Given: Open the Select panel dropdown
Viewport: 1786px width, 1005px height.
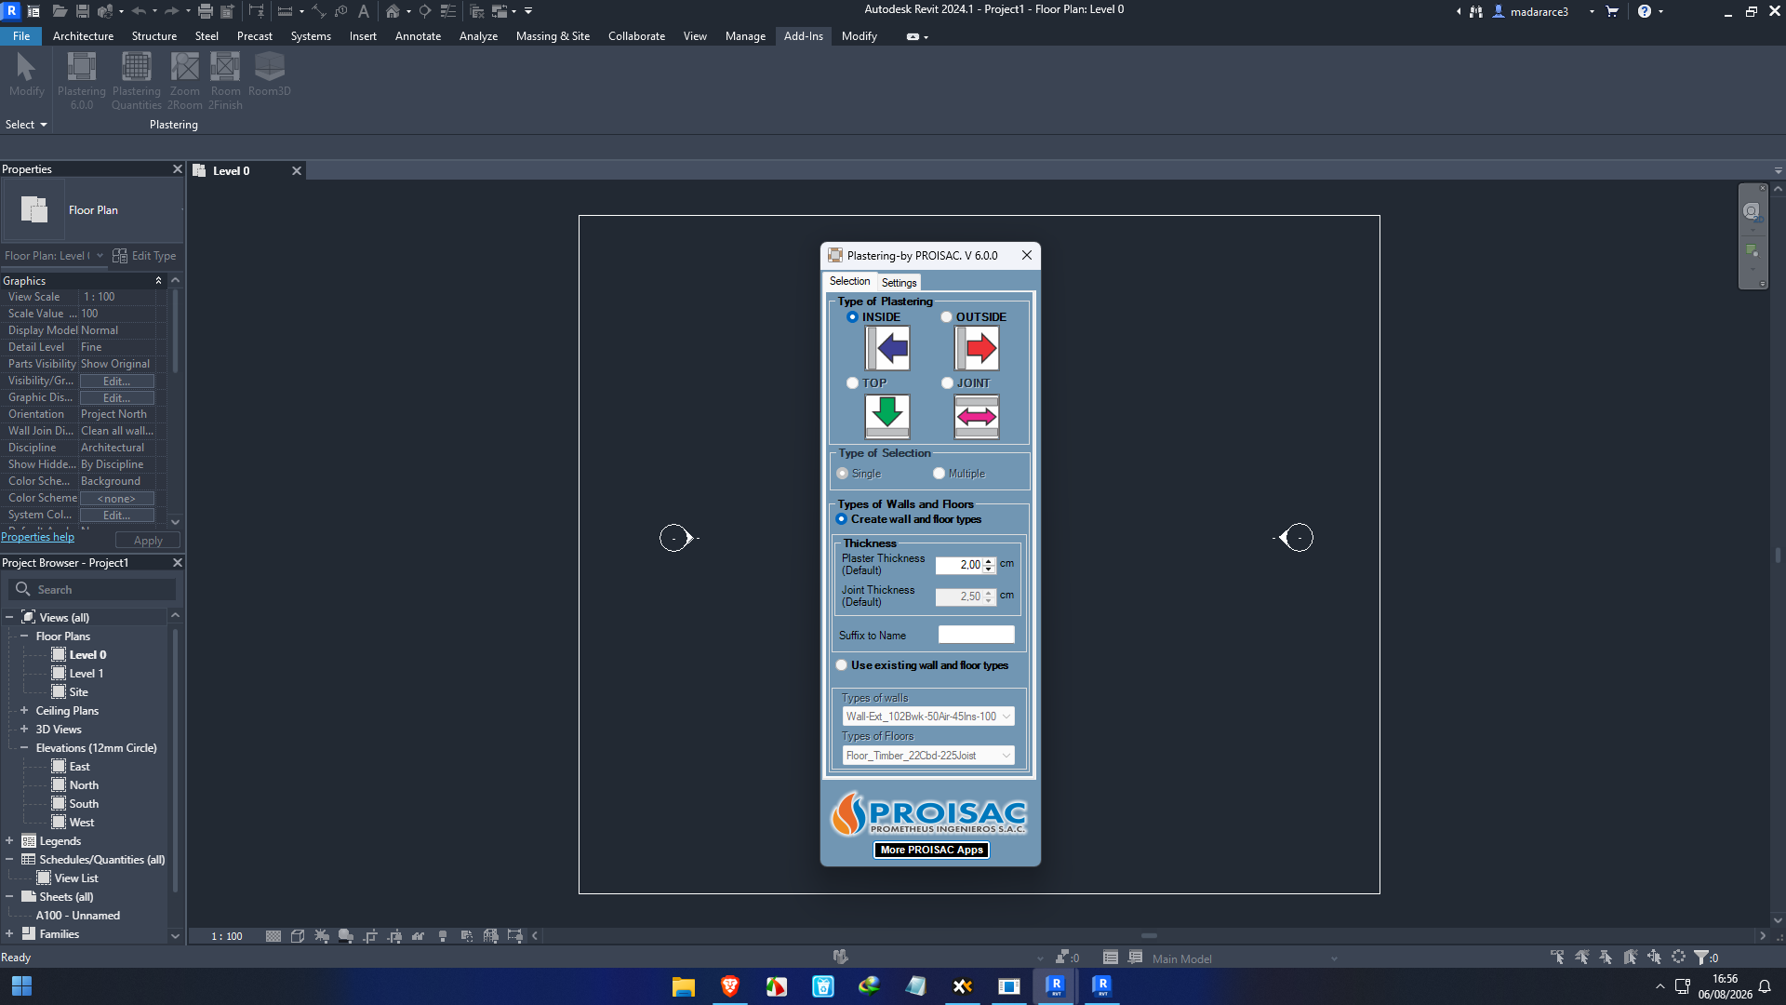Looking at the screenshot, I should pos(26,125).
